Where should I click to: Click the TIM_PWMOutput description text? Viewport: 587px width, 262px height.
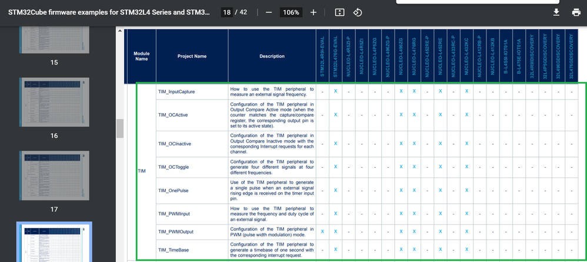pyautogui.click(x=272, y=232)
